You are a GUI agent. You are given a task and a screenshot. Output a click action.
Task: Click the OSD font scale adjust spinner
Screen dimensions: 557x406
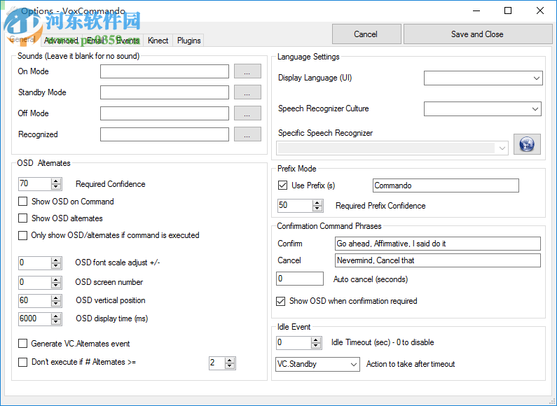[56, 263]
